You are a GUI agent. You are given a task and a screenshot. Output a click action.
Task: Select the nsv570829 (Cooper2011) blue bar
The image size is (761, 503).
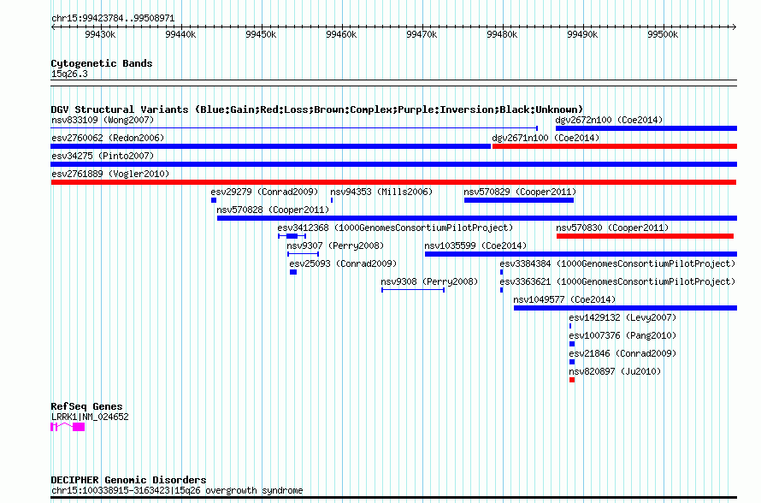(519, 200)
